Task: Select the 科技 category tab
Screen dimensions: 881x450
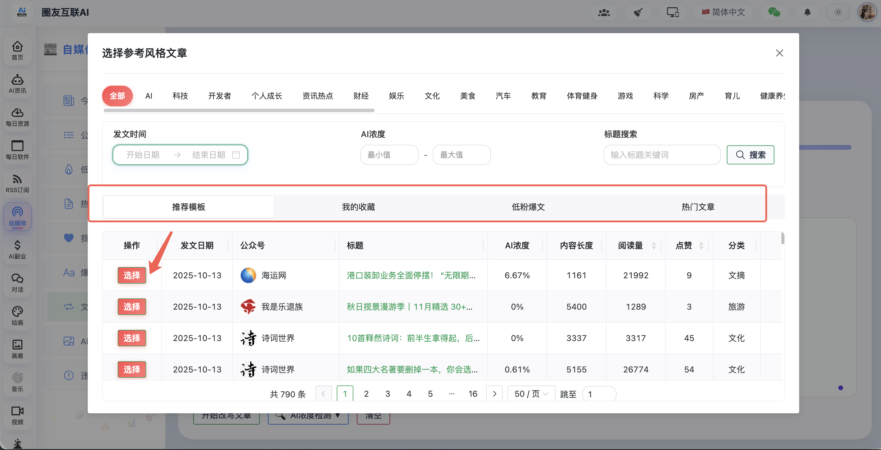Action: 180,96
